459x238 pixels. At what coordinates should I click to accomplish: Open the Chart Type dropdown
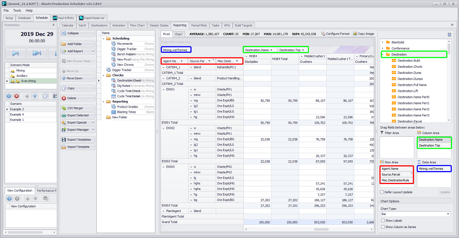[448, 214]
